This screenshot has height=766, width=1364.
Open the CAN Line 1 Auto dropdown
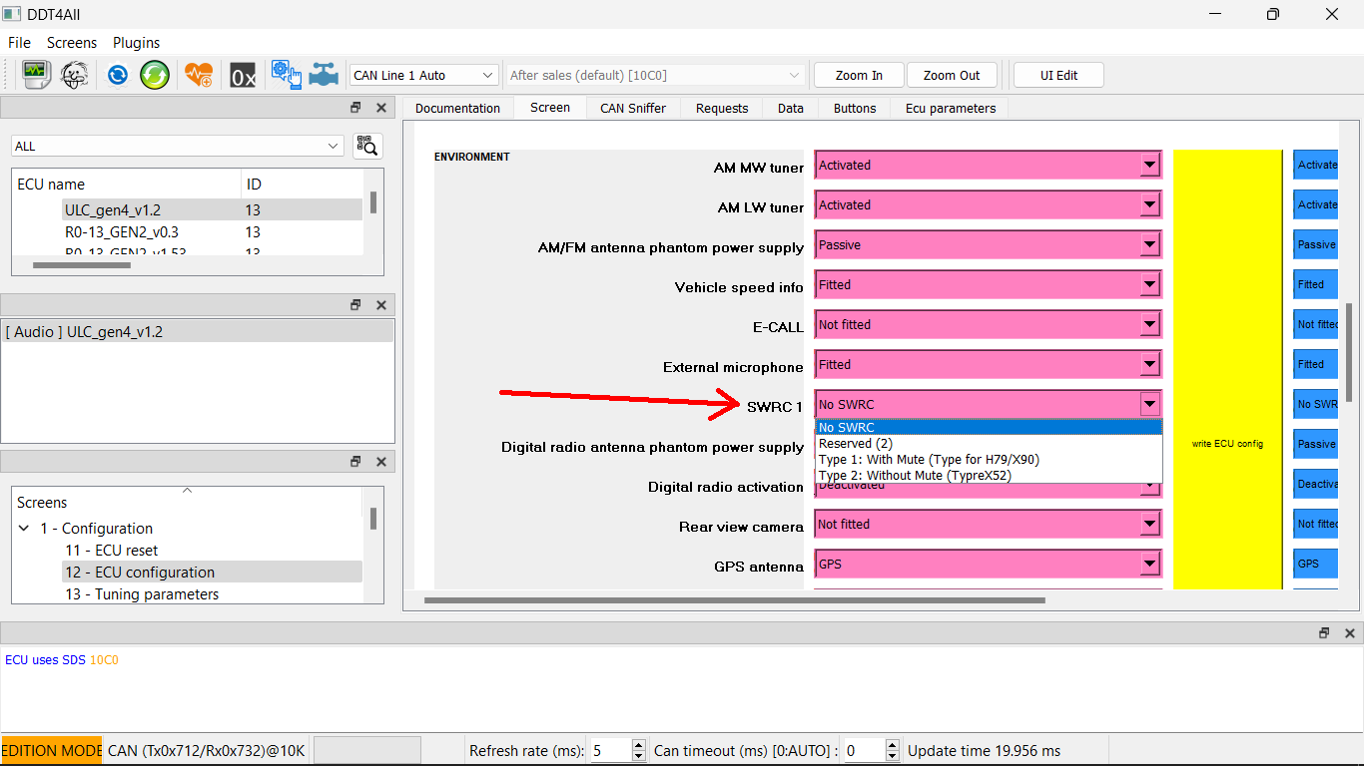pos(423,74)
